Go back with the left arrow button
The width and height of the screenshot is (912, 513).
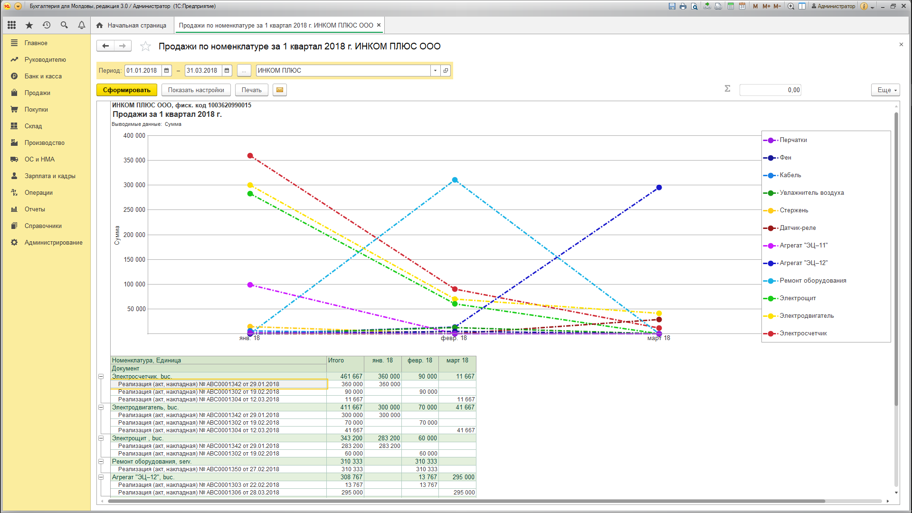pos(105,46)
